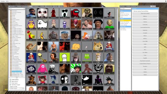Spawn the Fumo plush doll NPC
167x94 pixels.
(x=42, y=80)
